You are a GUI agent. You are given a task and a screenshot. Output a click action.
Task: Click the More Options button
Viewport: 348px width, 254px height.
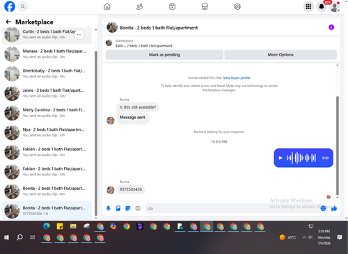pyautogui.click(x=280, y=55)
